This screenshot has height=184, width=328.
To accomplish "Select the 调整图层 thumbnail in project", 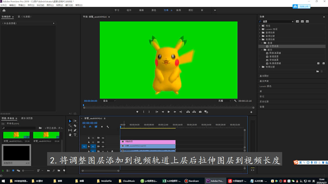I will (16, 153).
